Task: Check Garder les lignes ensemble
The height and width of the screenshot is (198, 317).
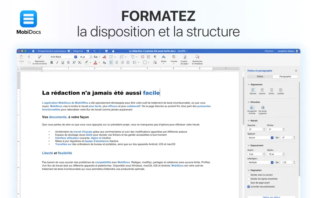Action: pyautogui.click(x=249, y=179)
